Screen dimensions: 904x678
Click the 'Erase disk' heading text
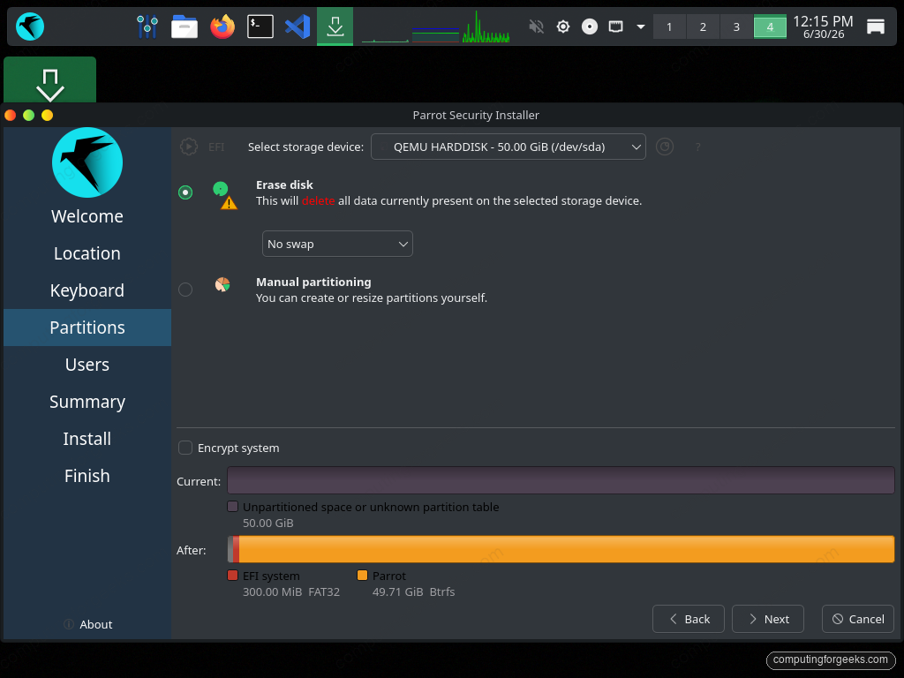284,185
